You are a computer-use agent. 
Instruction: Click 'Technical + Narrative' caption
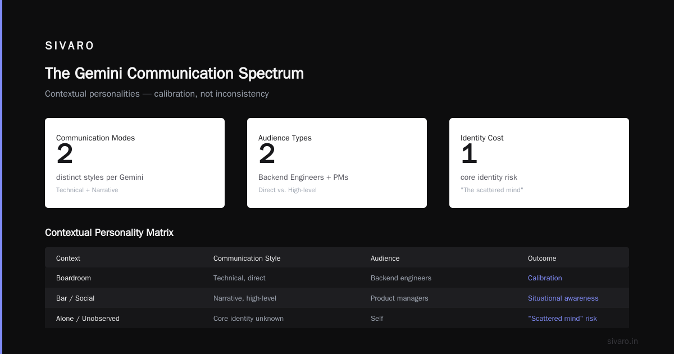(87, 190)
